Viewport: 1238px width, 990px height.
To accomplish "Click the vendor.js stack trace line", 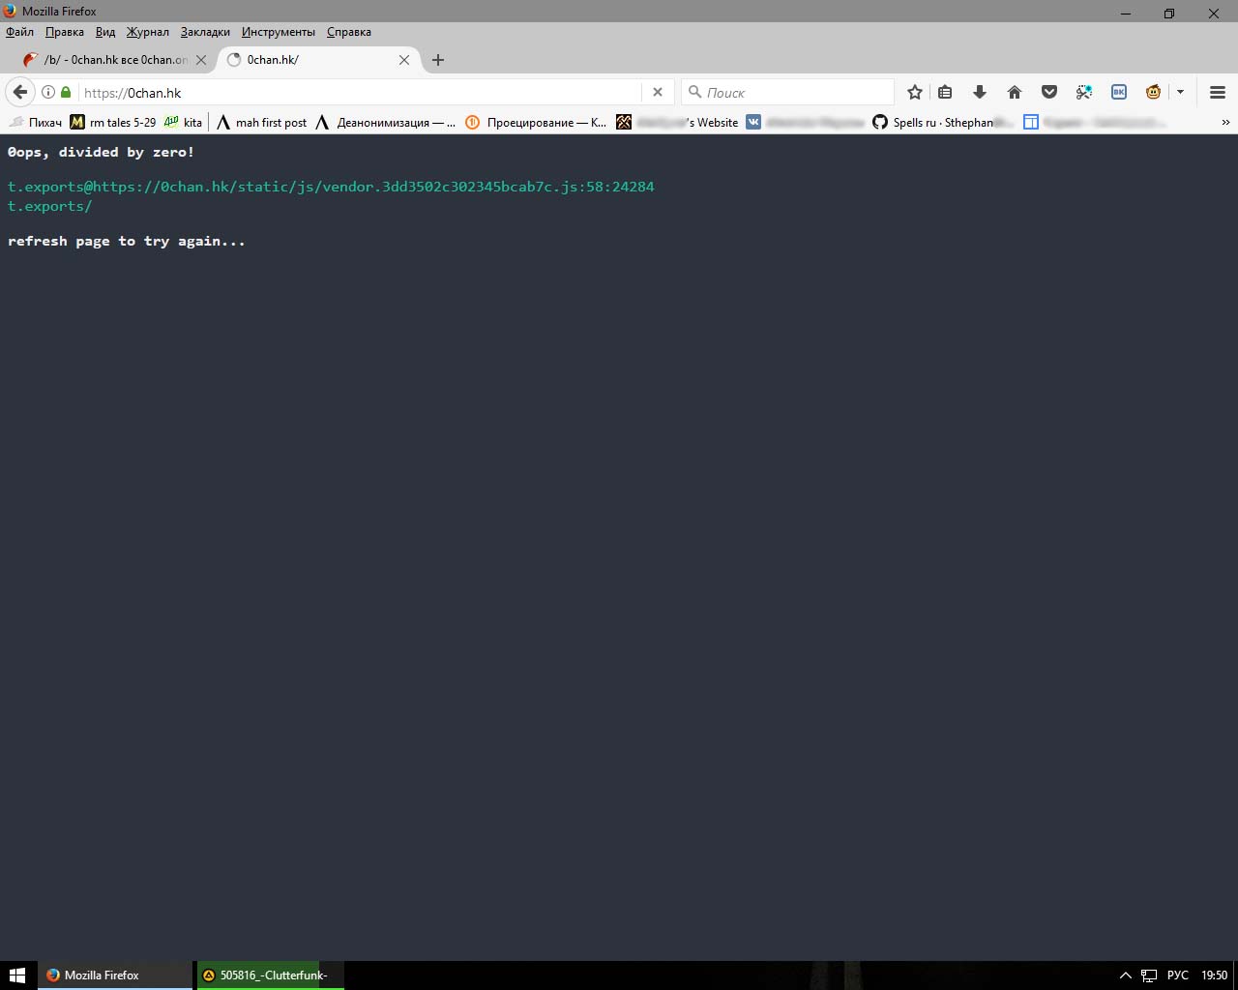I will [331, 187].
